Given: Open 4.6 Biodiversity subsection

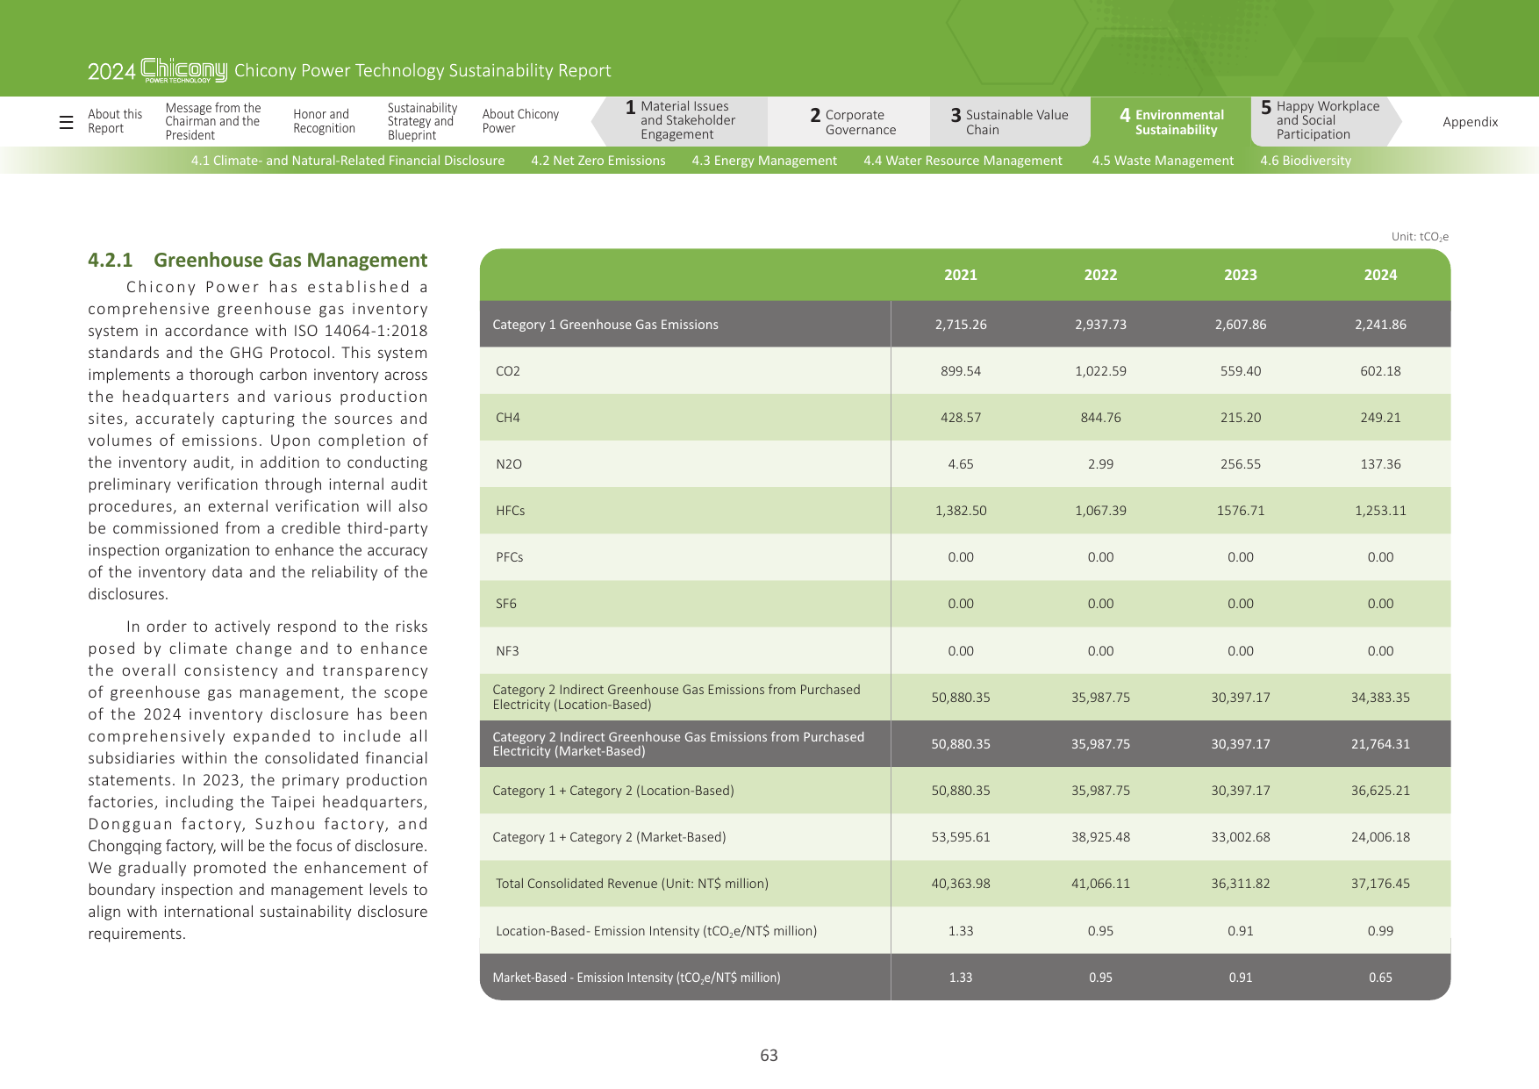Looking at the screenshot, I should coord(1306,161).
